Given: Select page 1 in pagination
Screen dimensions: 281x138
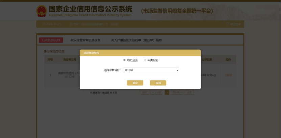Looking at the screenshot, I should (x=167, y=92).
